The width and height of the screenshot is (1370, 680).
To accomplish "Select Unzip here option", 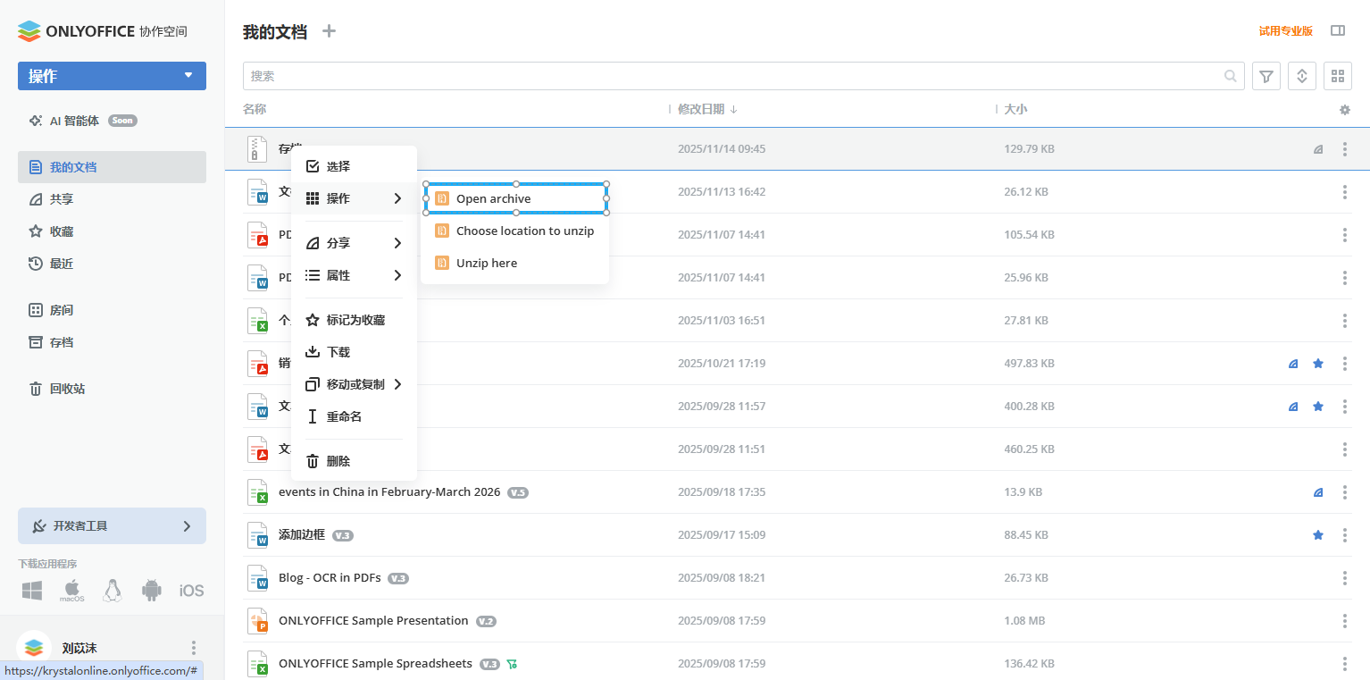I will click(x=515, y=263).
